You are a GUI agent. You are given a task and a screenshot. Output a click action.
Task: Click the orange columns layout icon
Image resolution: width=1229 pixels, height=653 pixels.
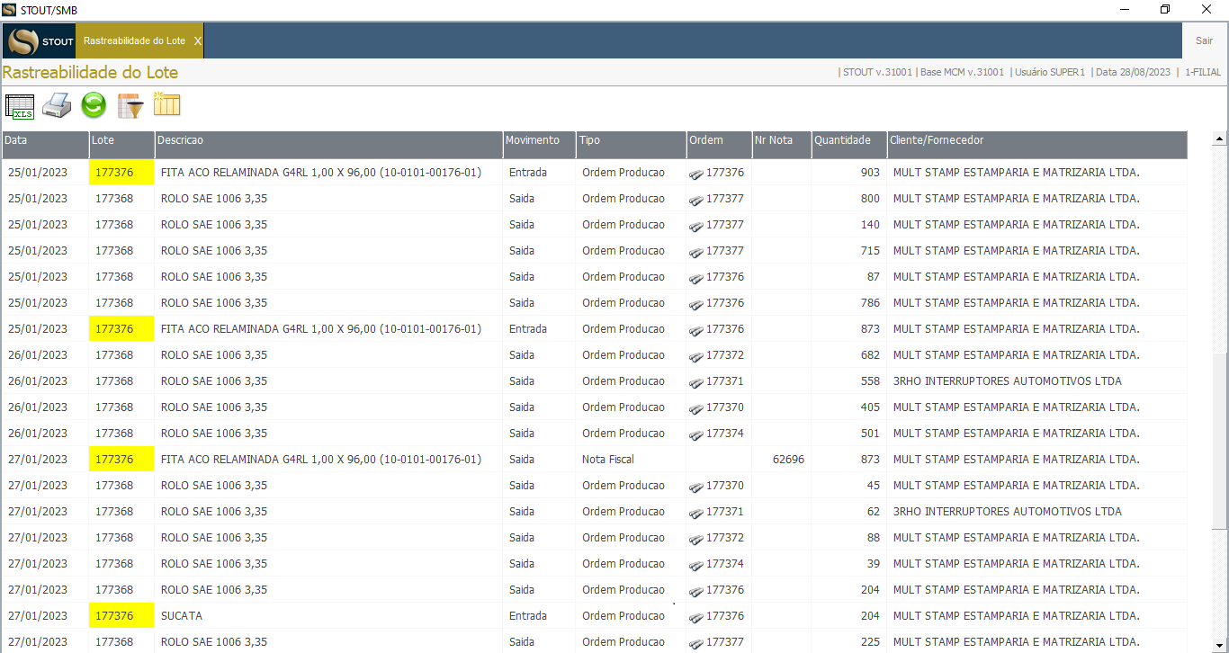click(x=166, y=105)
